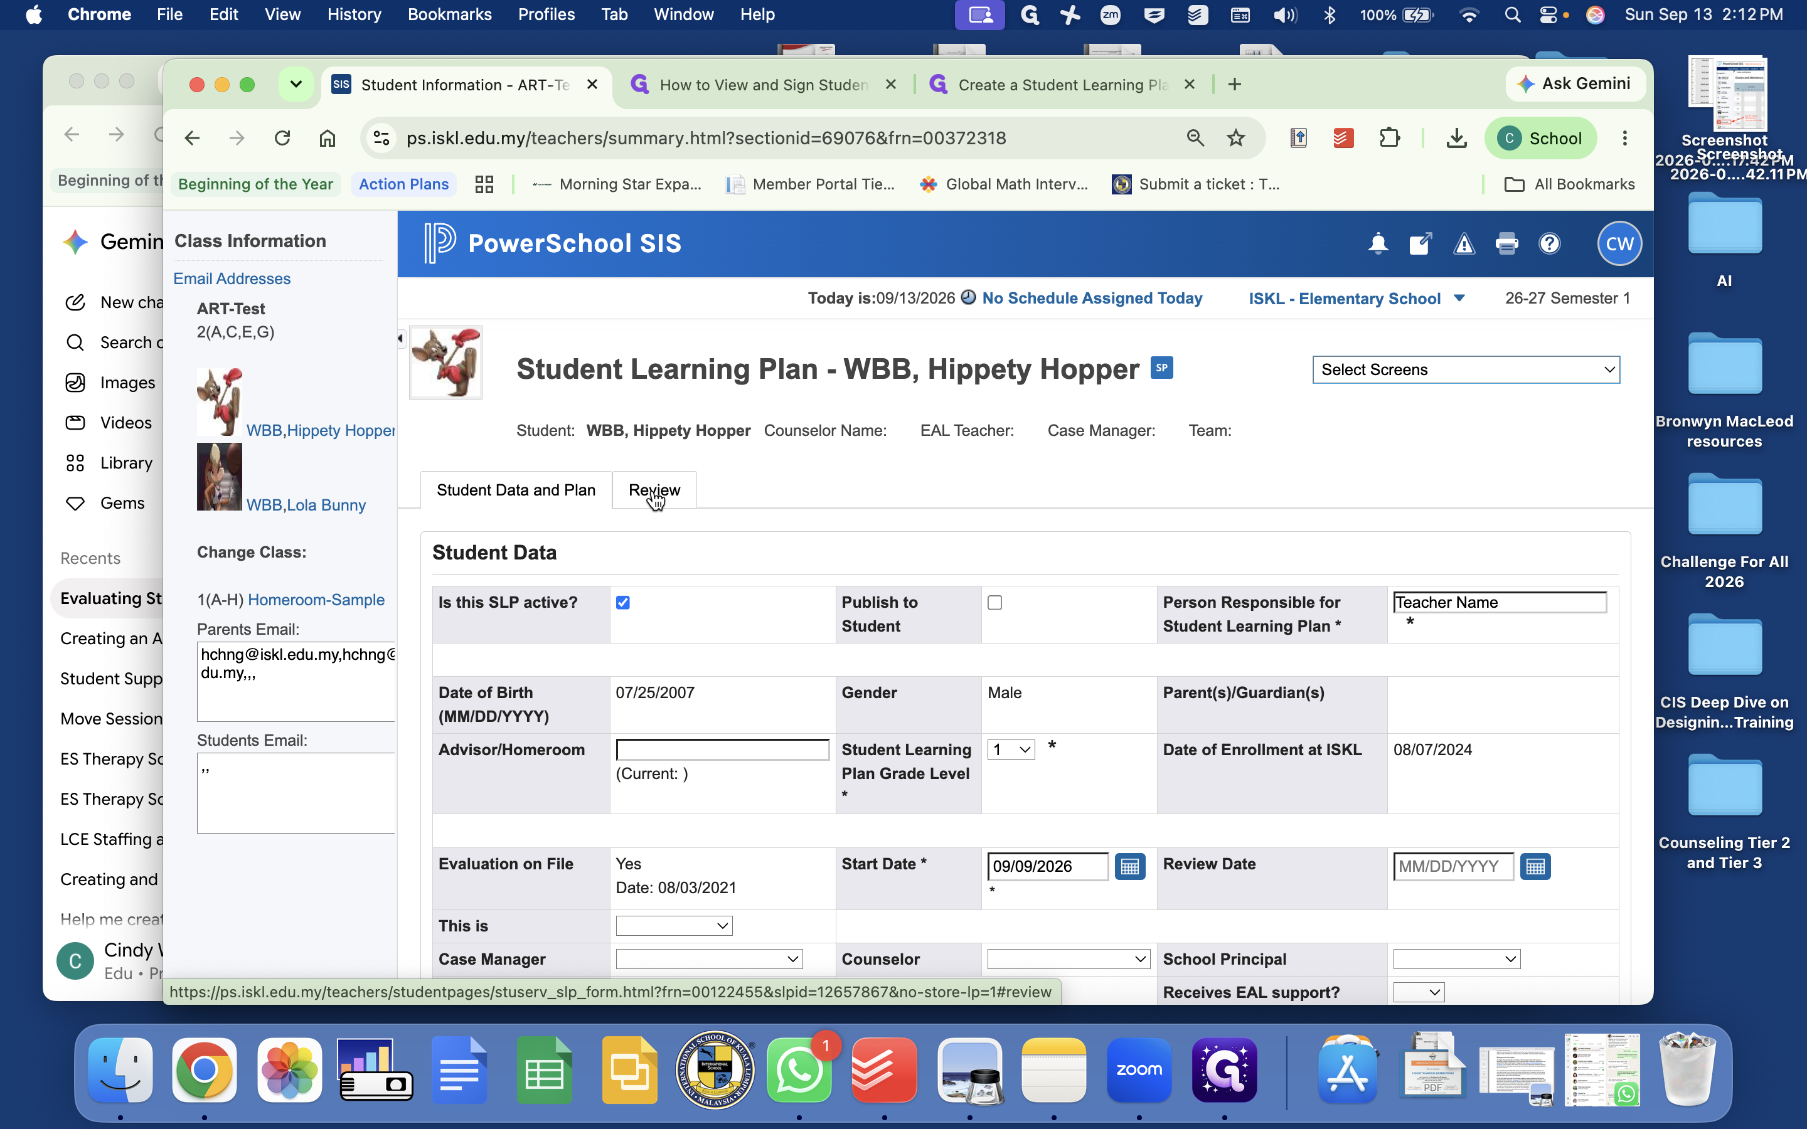Image resolution: width=1807 pixels, height=1129 pixels.
Task: Open Chrome extensions puzzle icon
Action: [1389, 138]
